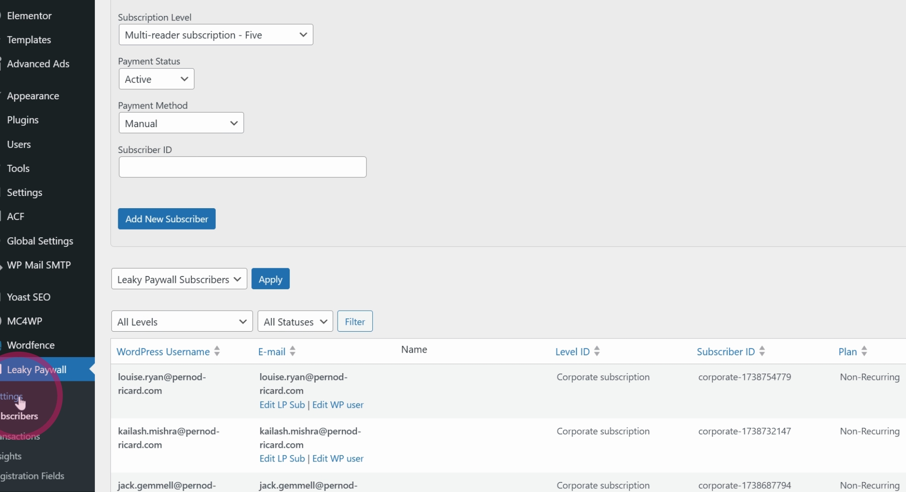Open the Subscription Level dropdown

[216, 35]
